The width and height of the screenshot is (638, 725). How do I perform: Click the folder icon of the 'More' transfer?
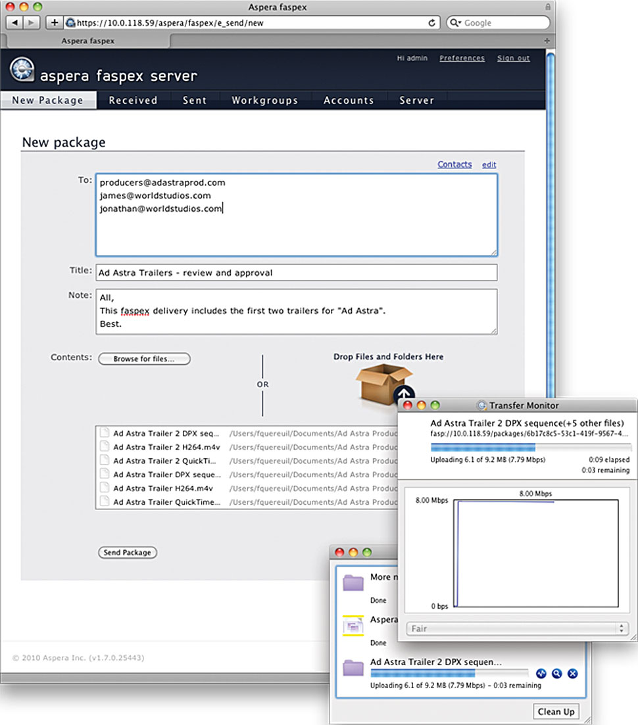coord(353,582)
